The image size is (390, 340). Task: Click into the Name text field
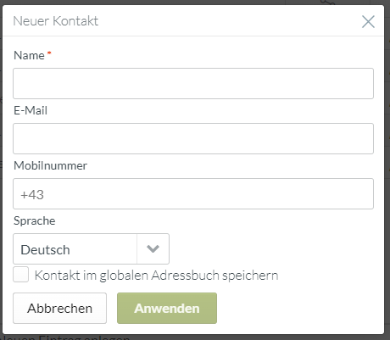pos(193,83)
